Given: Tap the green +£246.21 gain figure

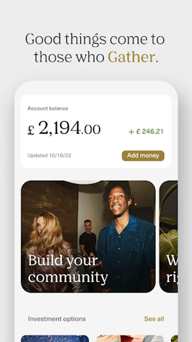Looking at the screenshot, I should tap(146, 131).
